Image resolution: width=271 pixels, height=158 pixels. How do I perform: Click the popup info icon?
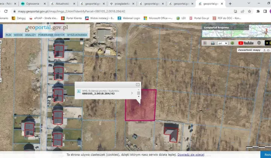point(79,91)
